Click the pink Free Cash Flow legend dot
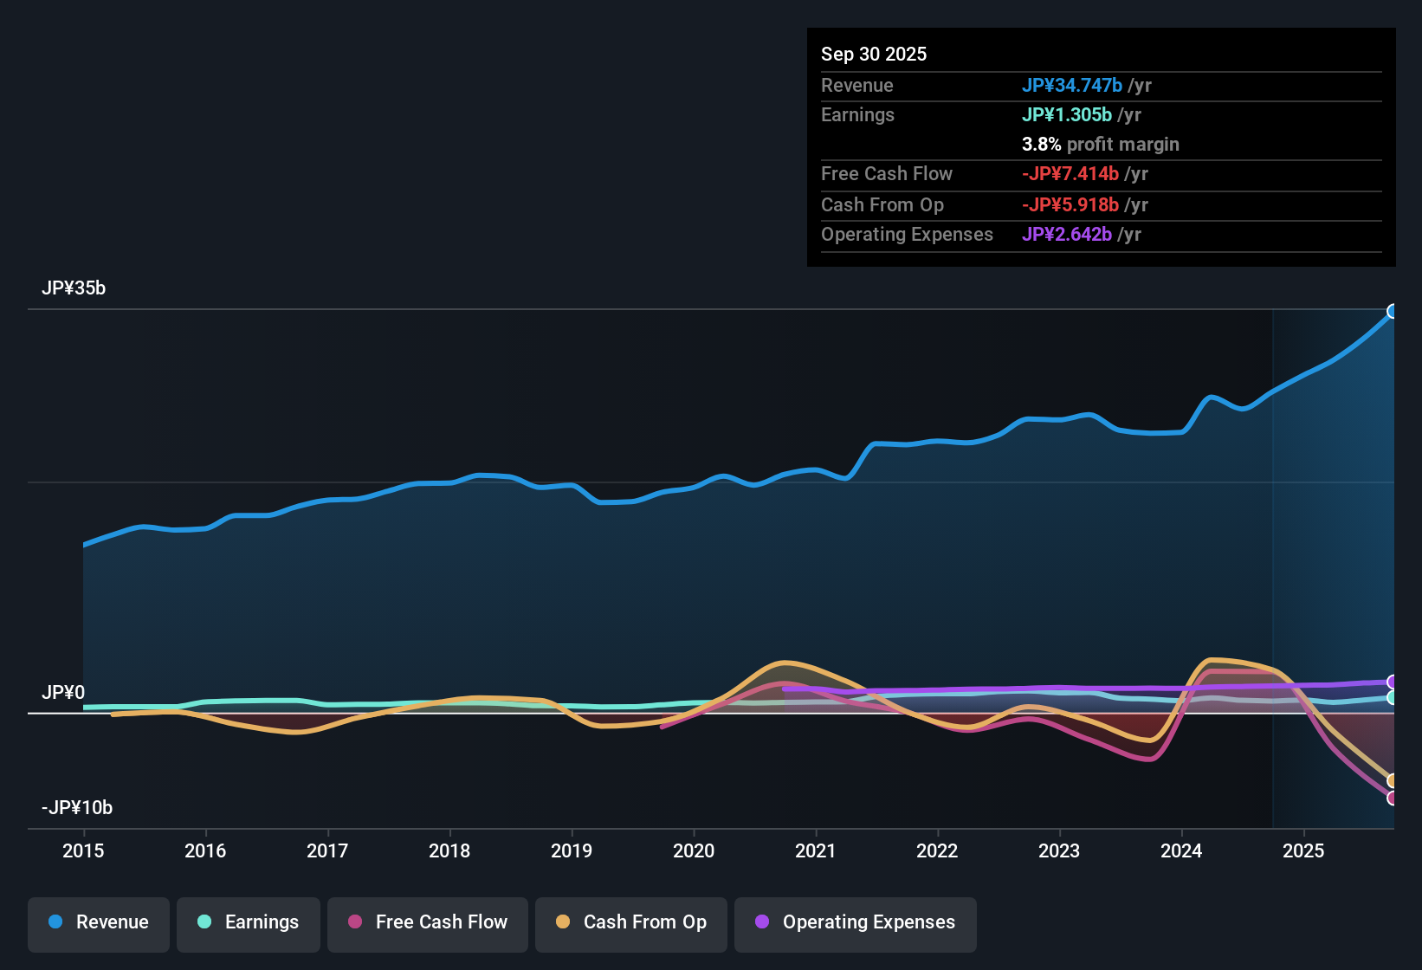 354,922
